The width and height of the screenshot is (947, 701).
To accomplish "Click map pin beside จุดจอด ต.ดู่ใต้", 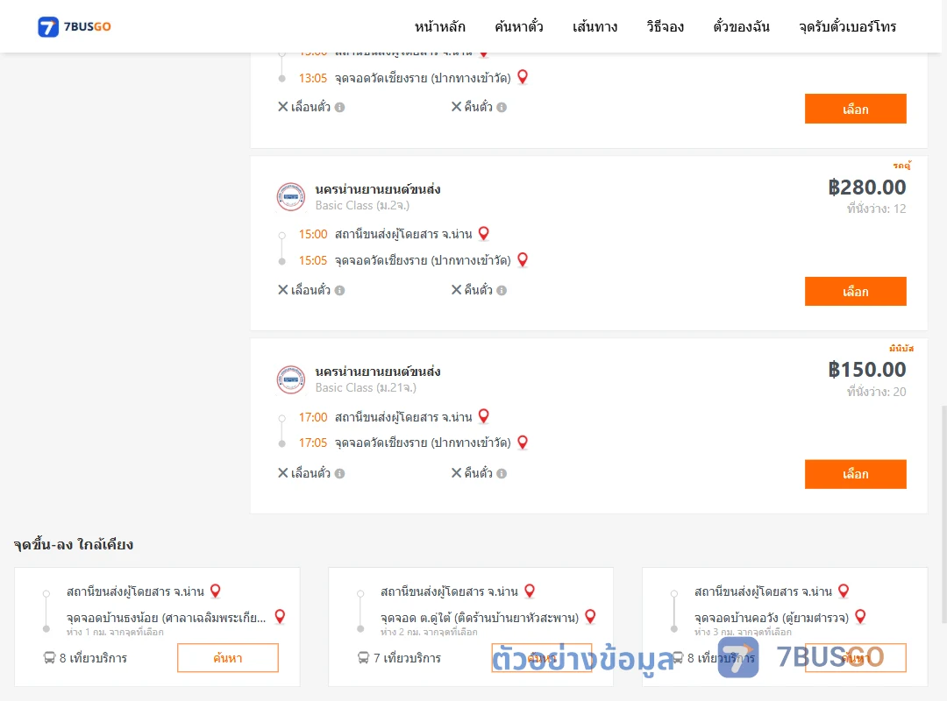I will tap(591, 617).
